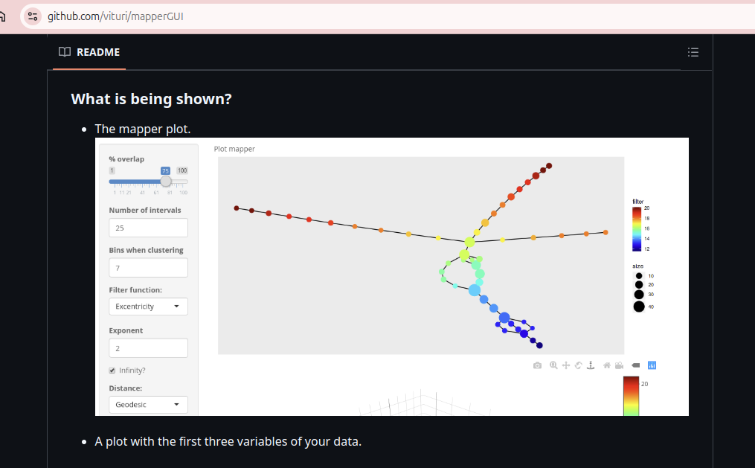Select the orbital rotation icon
Viewport: 755px width, 468px height.
pos(579,365)
